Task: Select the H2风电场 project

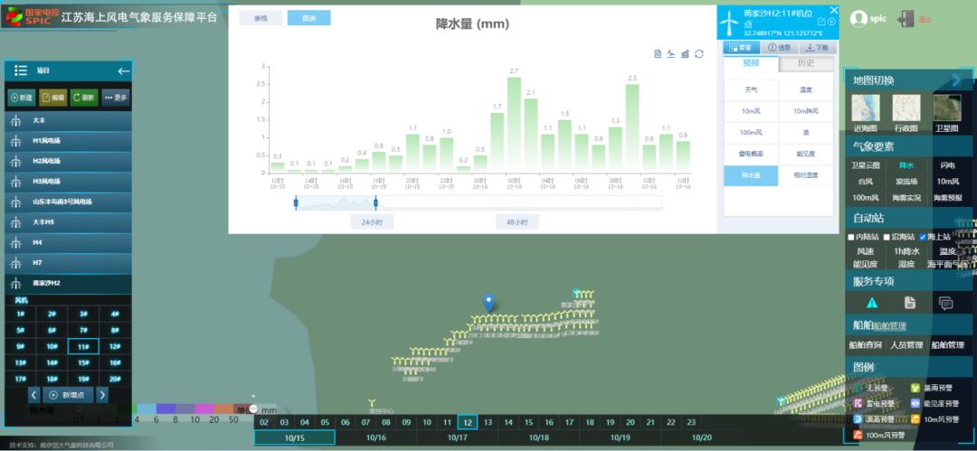Action: coord(68,162)
